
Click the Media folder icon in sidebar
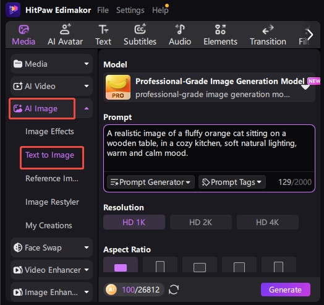pyautogui.click(x=18, y=64)
